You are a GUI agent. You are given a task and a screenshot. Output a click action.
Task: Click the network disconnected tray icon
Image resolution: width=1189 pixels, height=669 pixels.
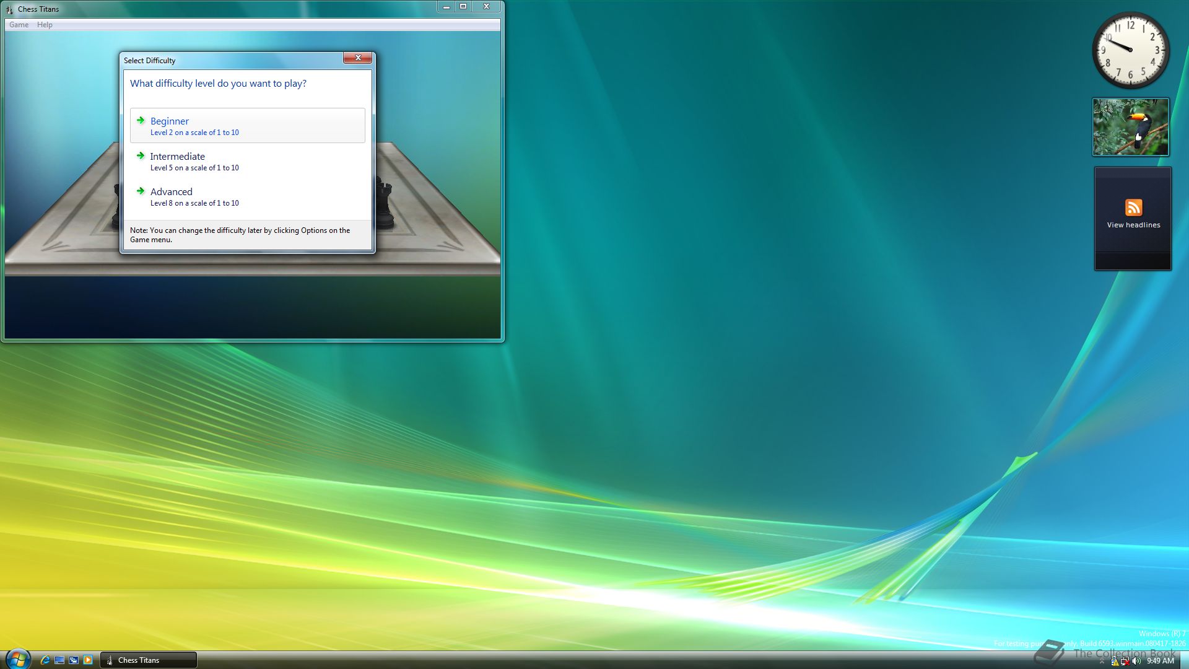(1125, 661)
